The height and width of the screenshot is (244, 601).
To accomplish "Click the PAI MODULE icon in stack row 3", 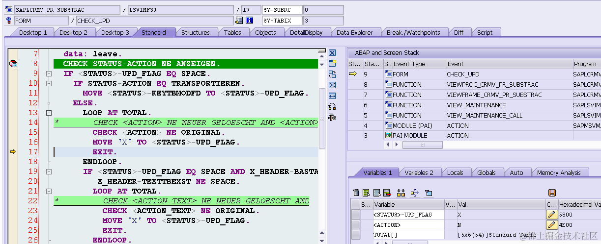I will 389,135.
